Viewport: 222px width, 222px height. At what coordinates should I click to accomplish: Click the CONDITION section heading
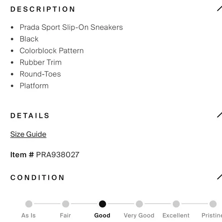(x=37, y=177)
